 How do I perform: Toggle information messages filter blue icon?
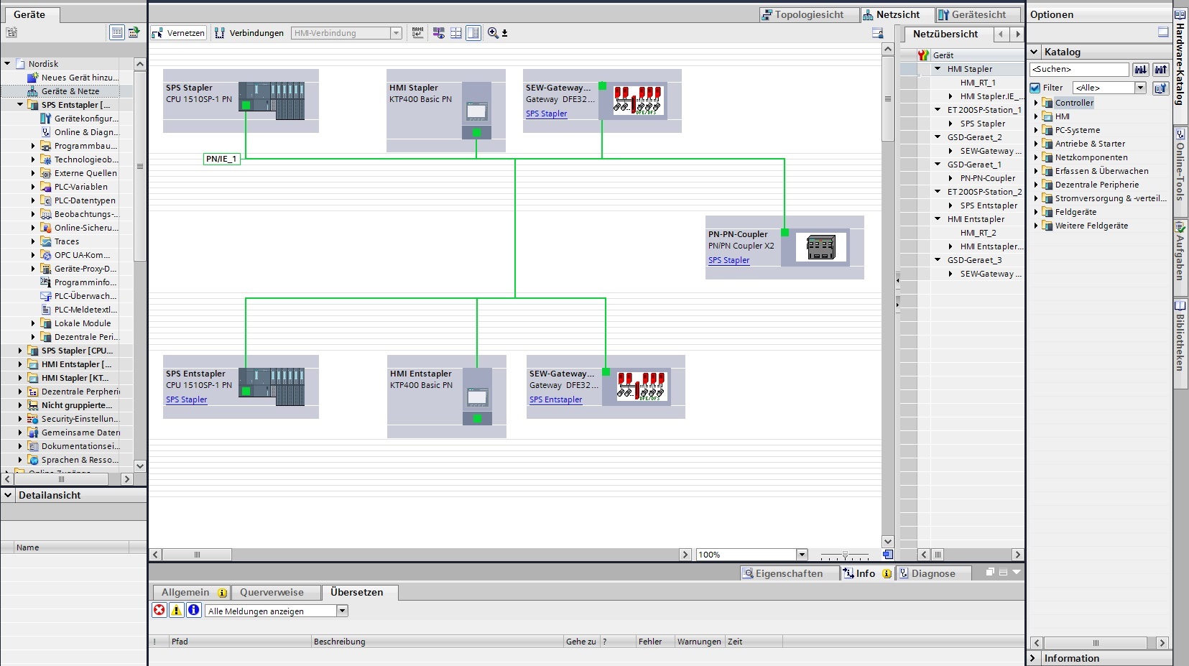click(x=194, y=611)
